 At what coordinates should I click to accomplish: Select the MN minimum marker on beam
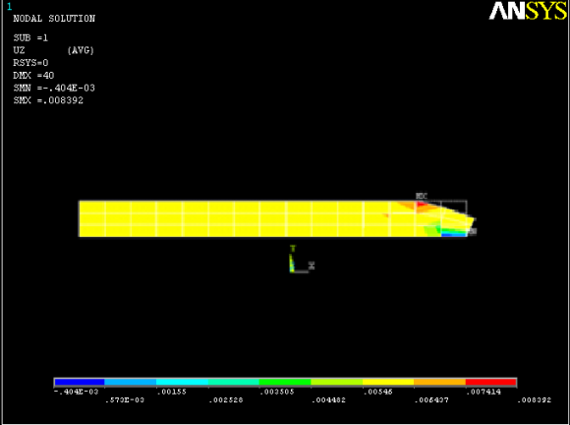coord(472,231)
